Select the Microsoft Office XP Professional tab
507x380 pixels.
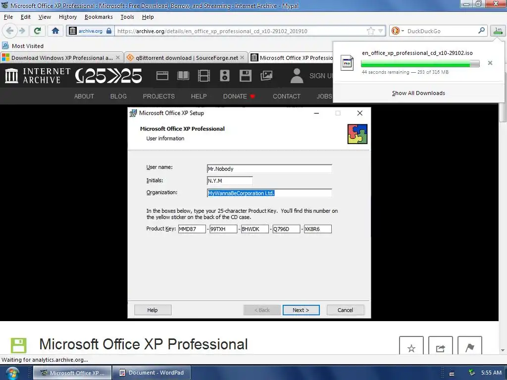[x=291, y=58]
